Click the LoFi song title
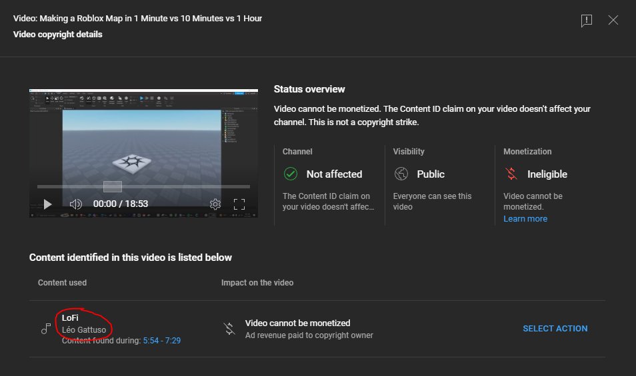 click(x=70, y=318)
